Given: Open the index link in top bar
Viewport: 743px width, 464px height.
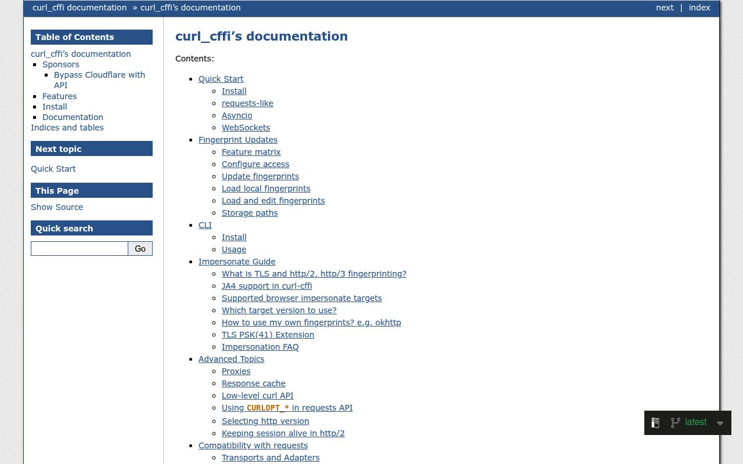Looking at the screenshot, I should click(699, 8).
